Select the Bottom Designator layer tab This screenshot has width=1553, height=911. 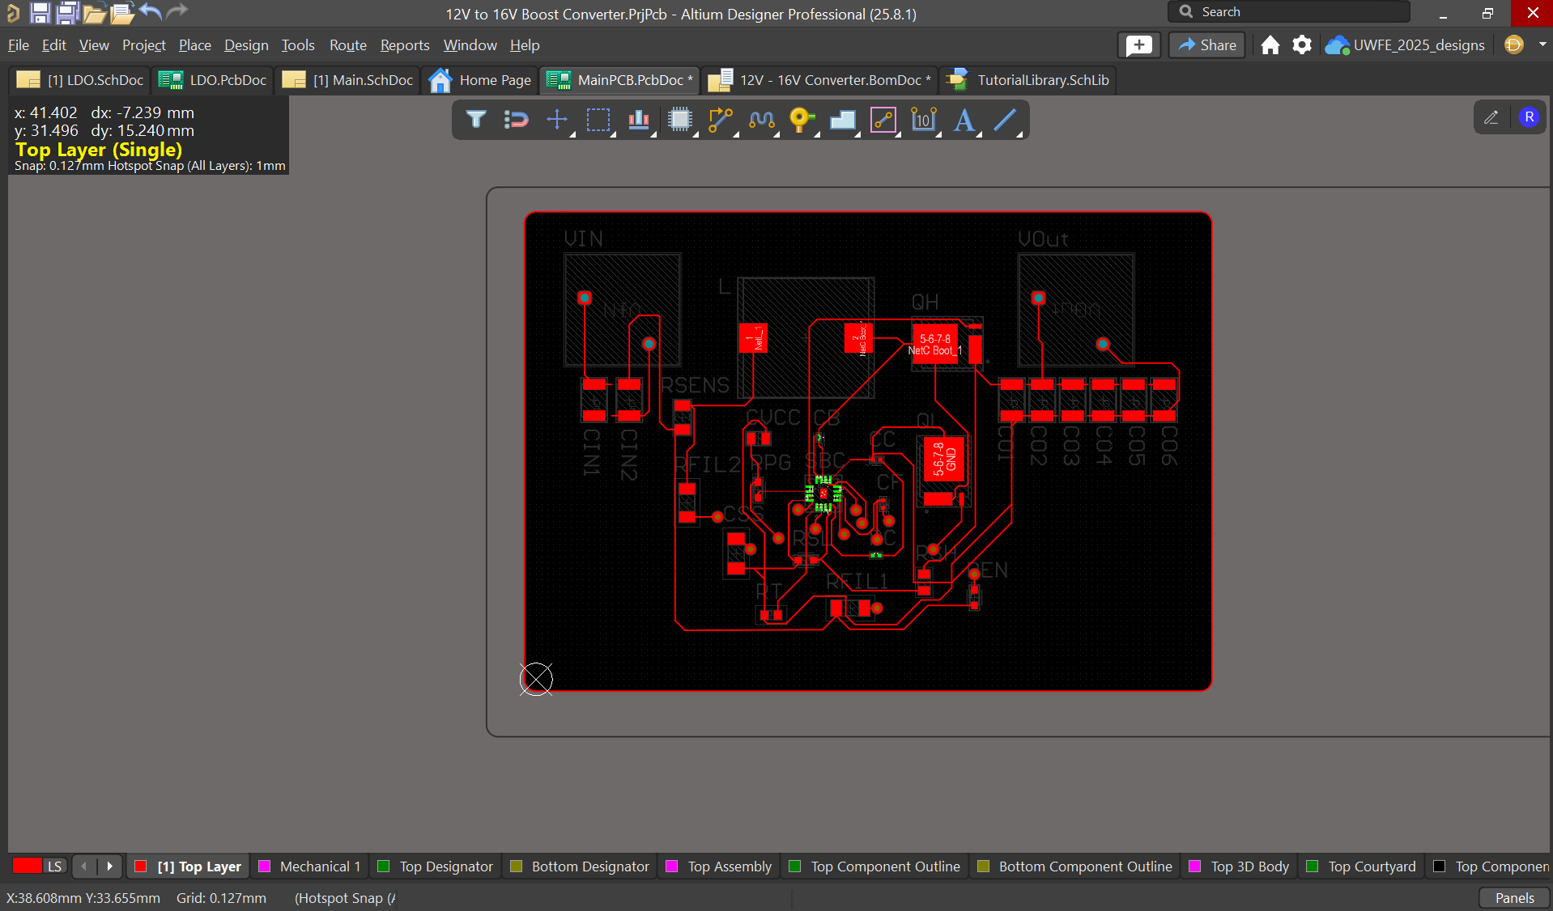pyautogui.click(x=580, y=867)
